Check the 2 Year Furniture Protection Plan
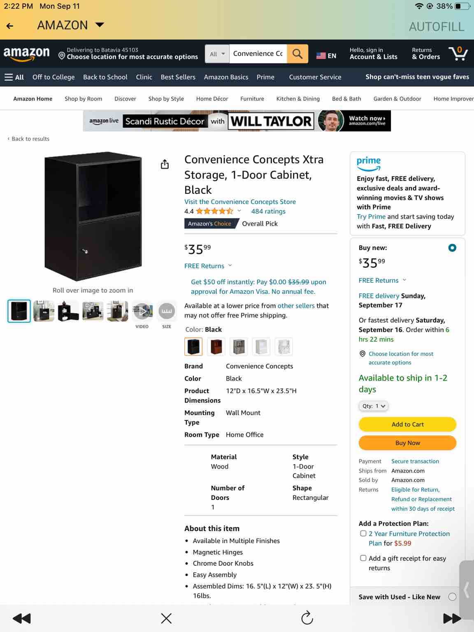This screenshot has width=474, height=632. (x=363, y=534)
